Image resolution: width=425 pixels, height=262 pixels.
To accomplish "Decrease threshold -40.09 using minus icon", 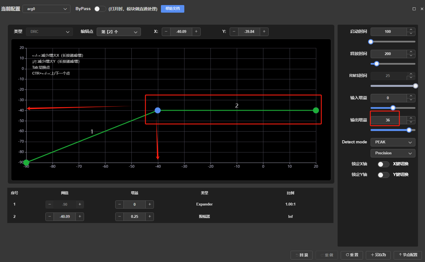I will click(50, 216).
